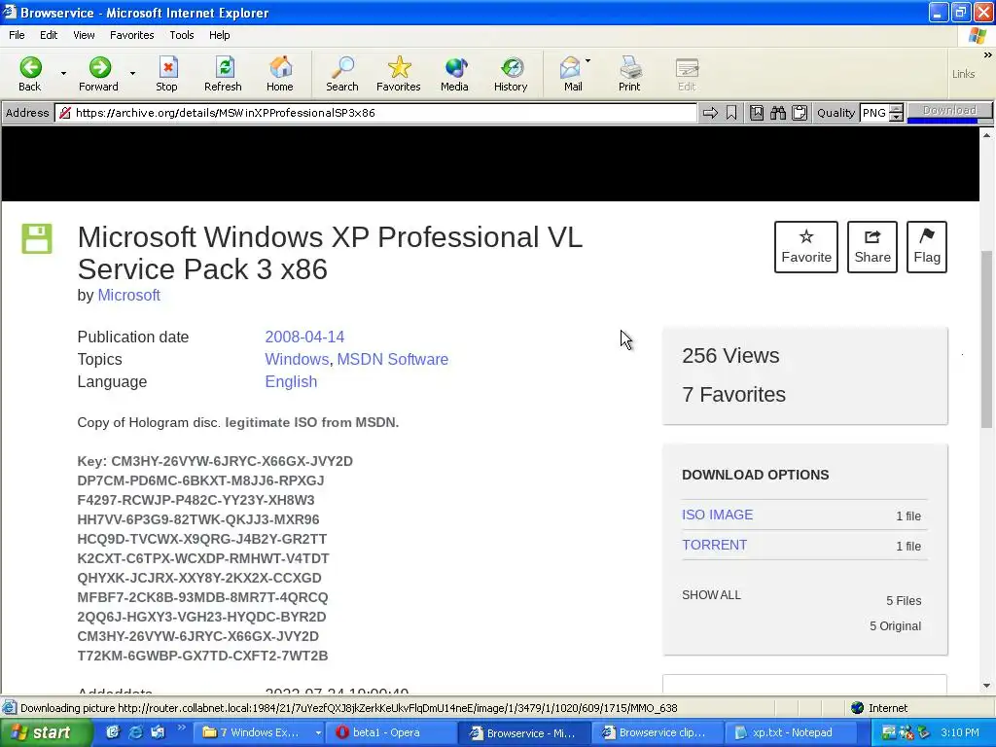Screen dimensions: 996x747
Task: Open the File menu
Action: (x=18, y=35)
